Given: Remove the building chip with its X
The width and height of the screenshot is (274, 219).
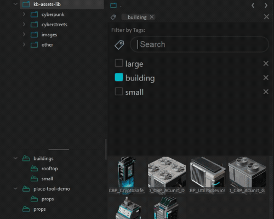Looking at the screenshot, I should pos(152,17).
